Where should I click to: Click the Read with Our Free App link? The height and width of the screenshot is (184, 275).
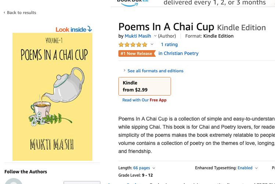pyautogui.click(x=144, y=100)
